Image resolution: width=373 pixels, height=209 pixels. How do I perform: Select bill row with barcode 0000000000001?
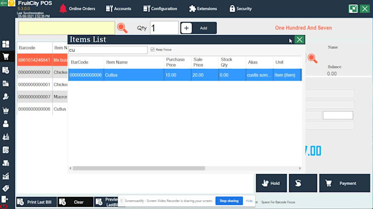click(x=42, y=84)
